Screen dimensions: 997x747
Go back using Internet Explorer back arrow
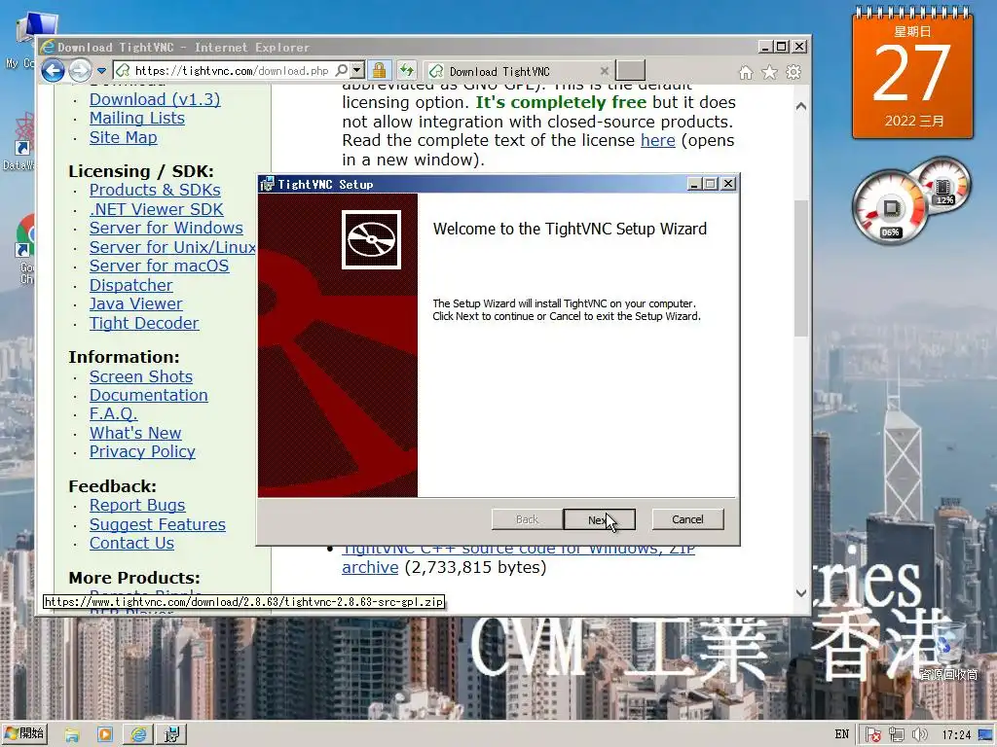53,70
